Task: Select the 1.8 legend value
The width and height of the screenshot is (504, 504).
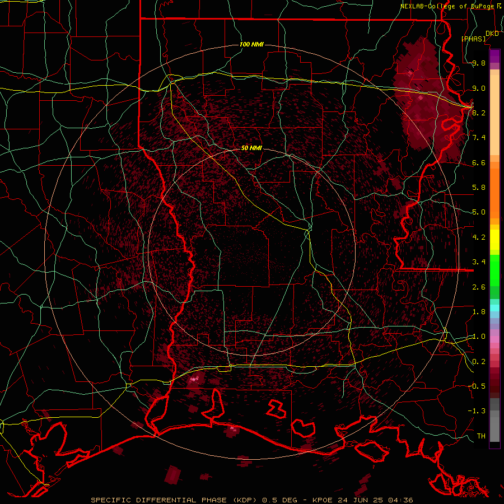Action: click(479, 312)
